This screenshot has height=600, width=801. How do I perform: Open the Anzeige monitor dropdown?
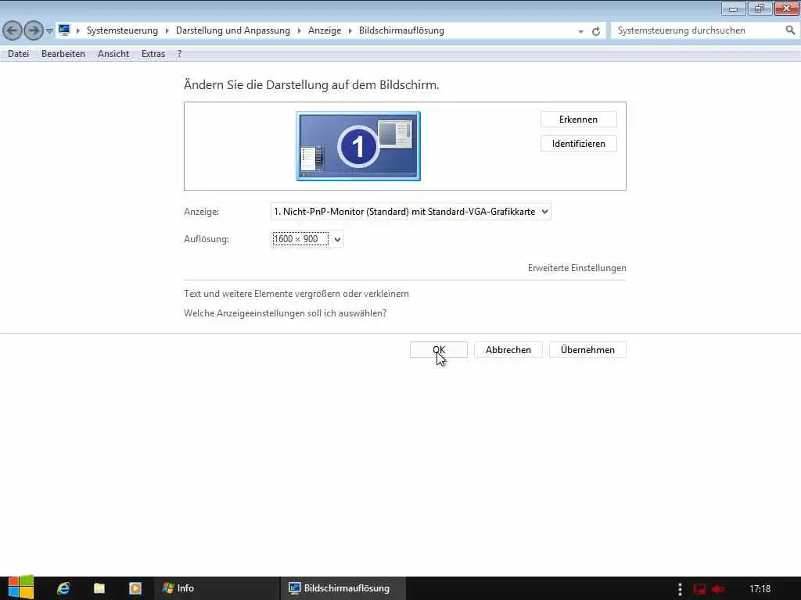point(411,212)
